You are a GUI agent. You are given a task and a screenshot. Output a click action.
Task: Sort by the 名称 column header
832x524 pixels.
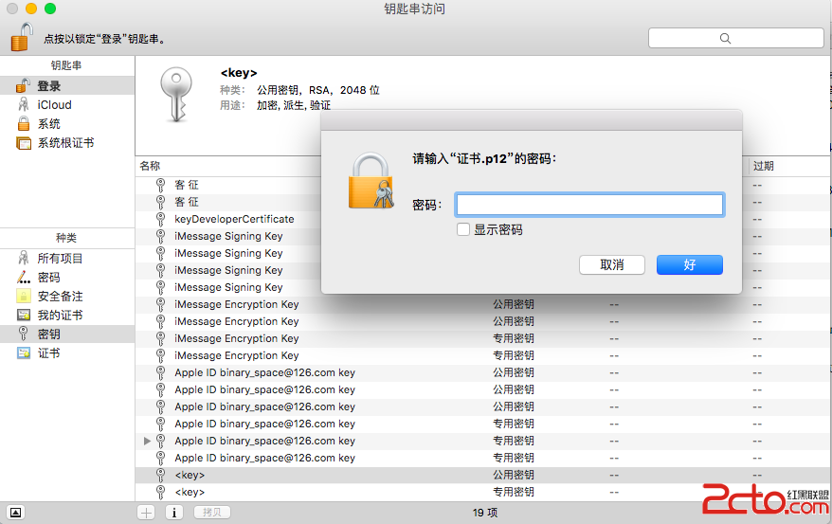[x=150, y=166]
